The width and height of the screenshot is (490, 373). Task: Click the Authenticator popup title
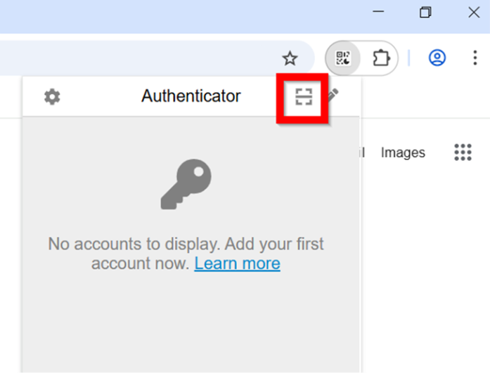tap(191, 96)
